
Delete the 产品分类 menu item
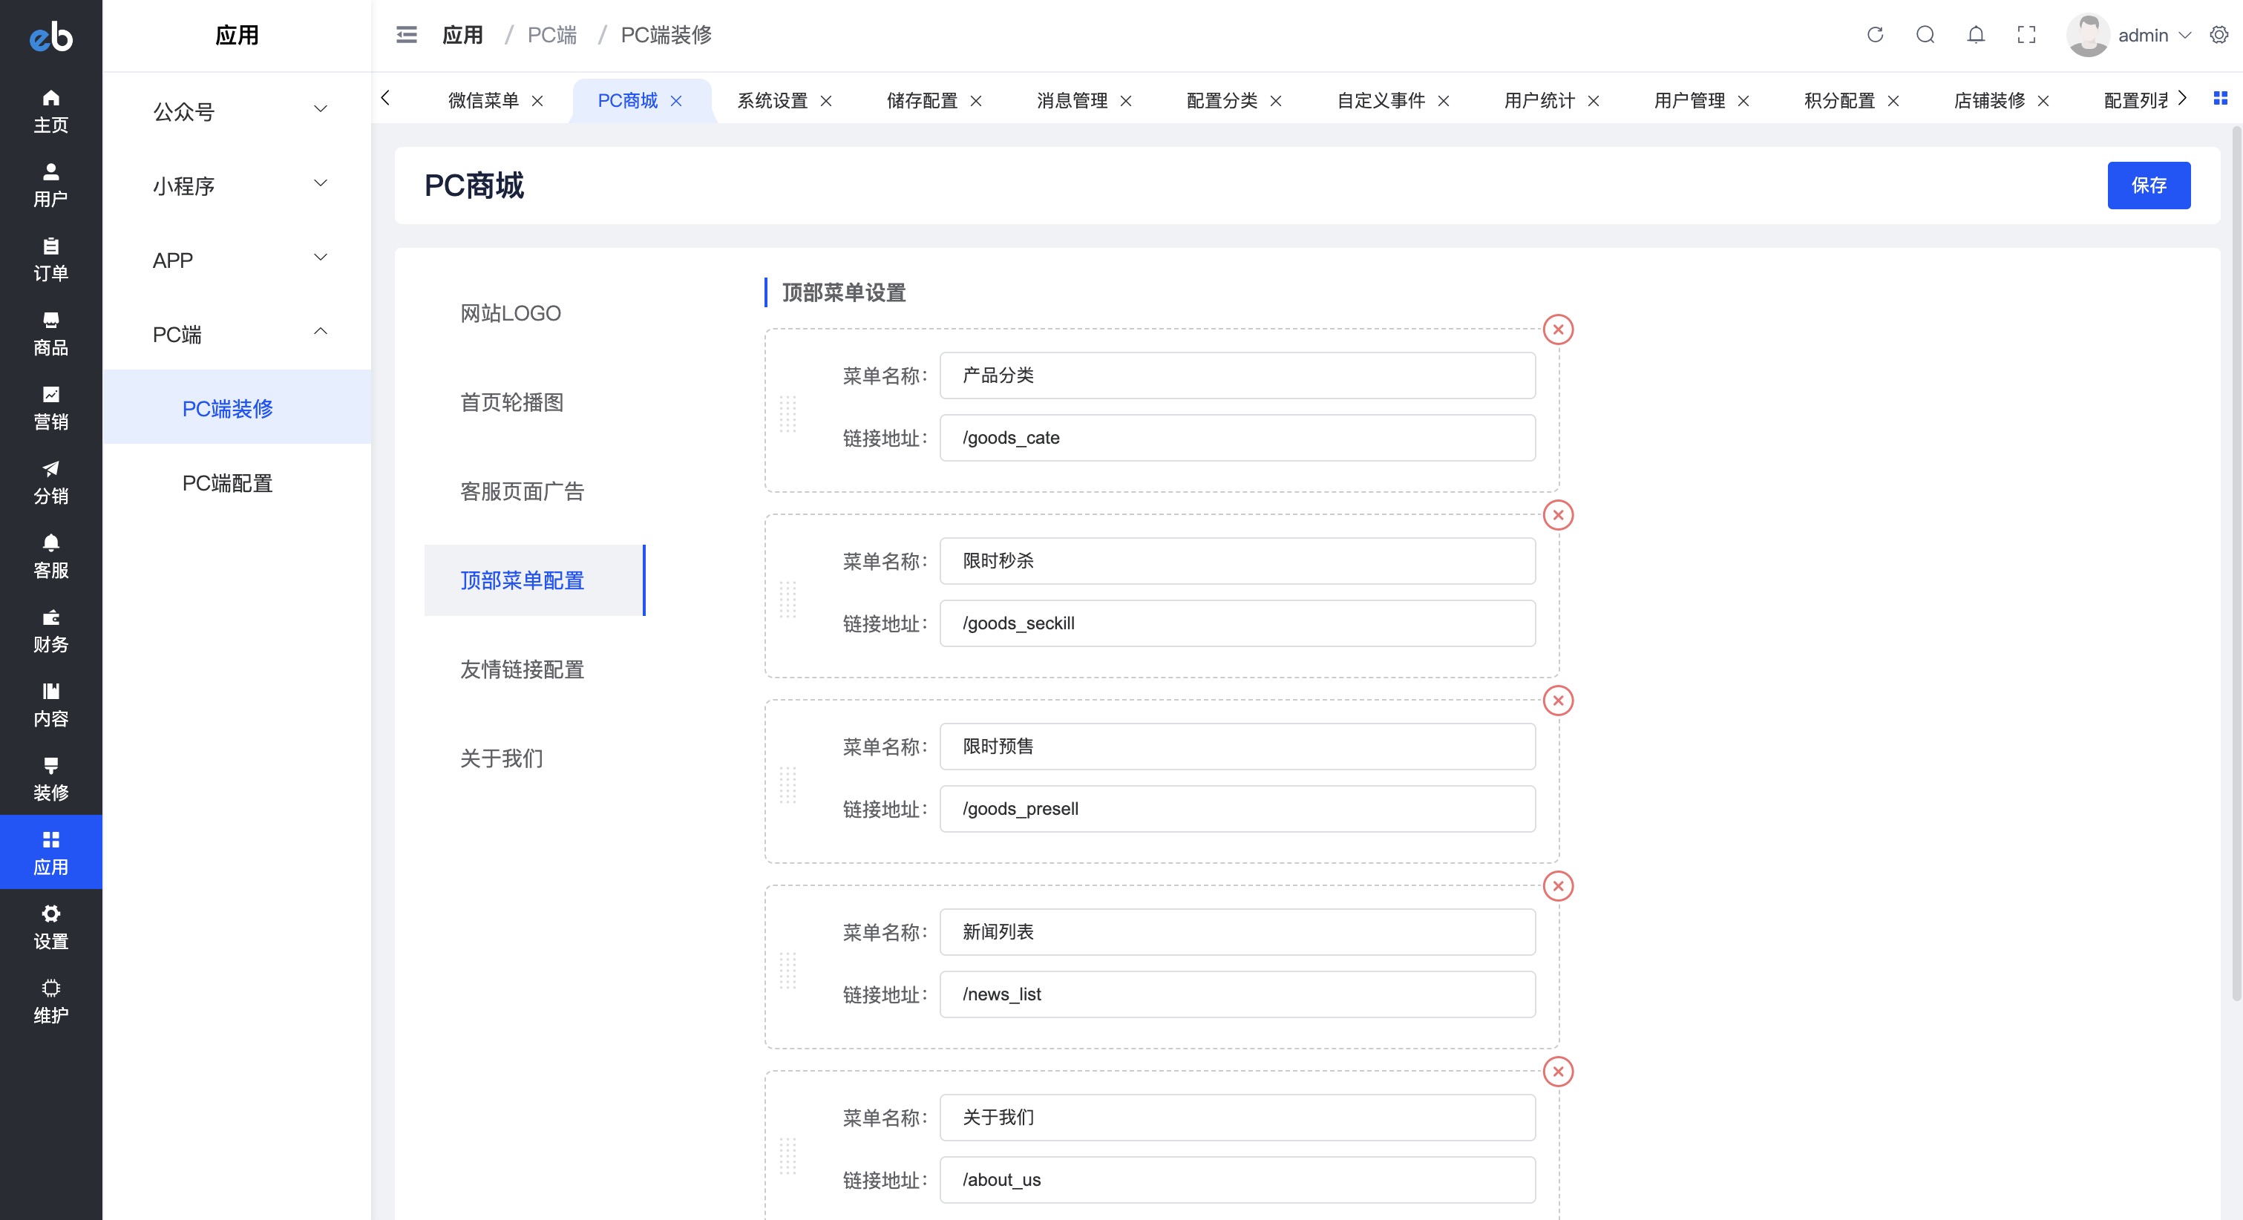[1558, 329]
